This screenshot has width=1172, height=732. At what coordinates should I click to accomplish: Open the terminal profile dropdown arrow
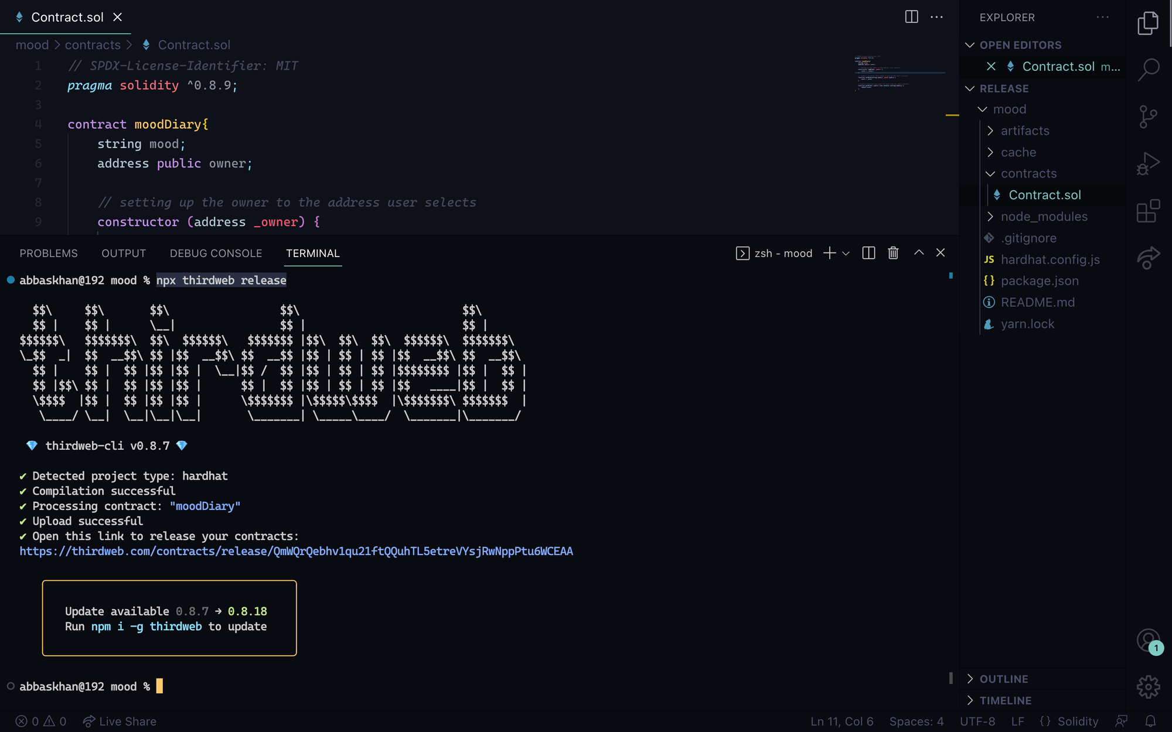coord(846,253)
